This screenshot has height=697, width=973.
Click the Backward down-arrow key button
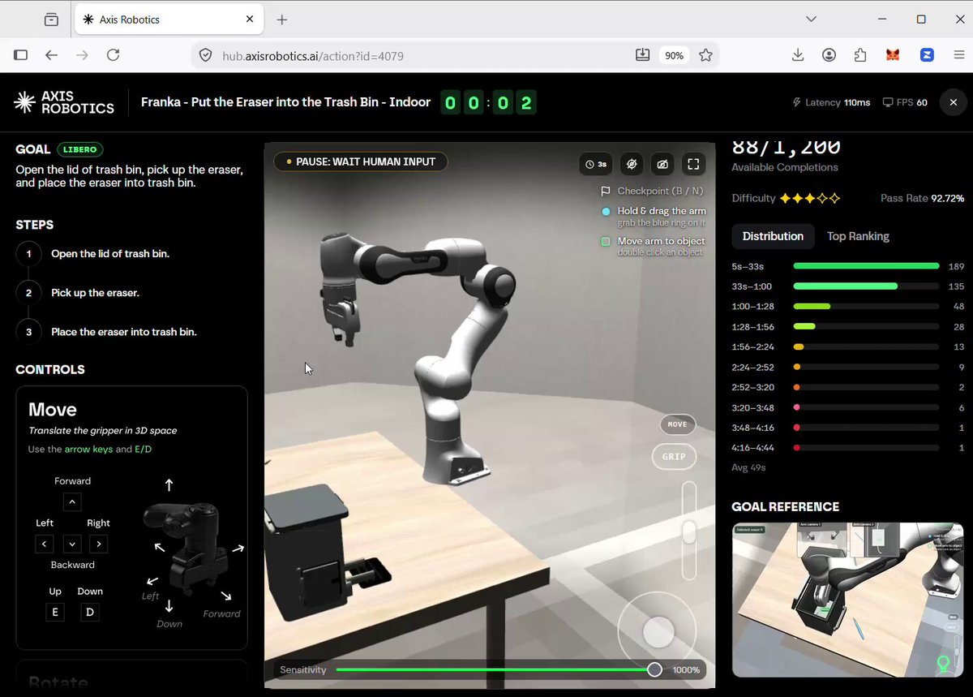[72, 544]
